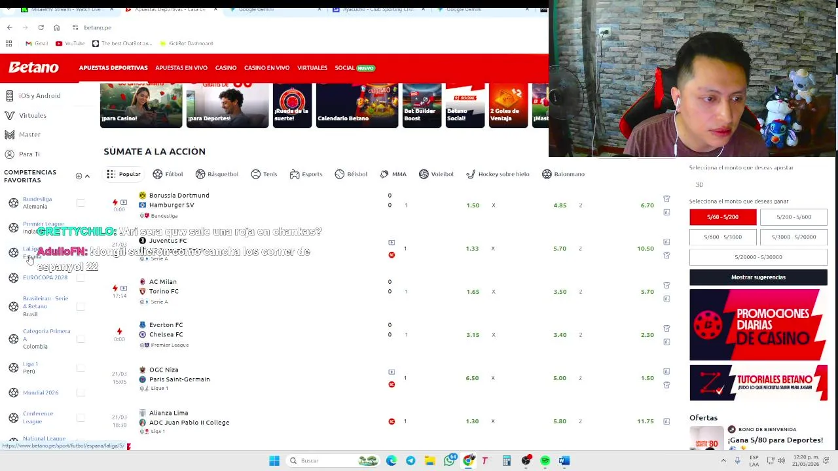Select S/20000 - S/30000 win amount
This screenshot has height=471, width=838.
758,257
